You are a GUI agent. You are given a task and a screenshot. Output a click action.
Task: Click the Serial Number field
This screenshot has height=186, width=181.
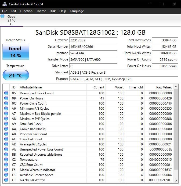pyautogui.click(x=93, y=46)
